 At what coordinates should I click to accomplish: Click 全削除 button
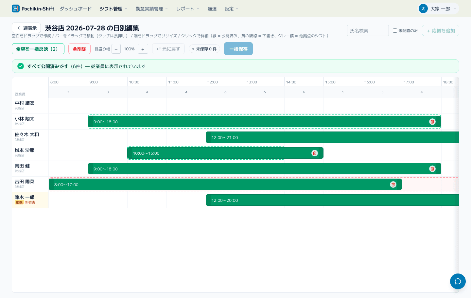coord(79,49)
